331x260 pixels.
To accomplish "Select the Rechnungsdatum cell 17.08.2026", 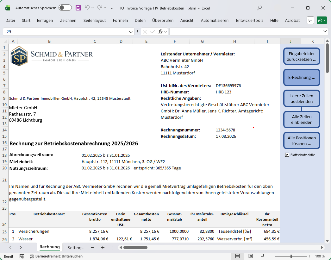I will [x=226, y=136].
